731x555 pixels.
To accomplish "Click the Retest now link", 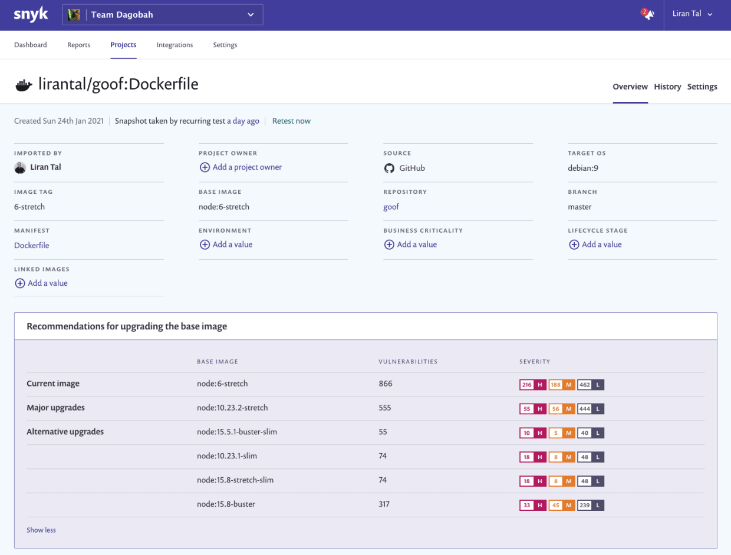I will pyautogui.click(x=291, y=121).
